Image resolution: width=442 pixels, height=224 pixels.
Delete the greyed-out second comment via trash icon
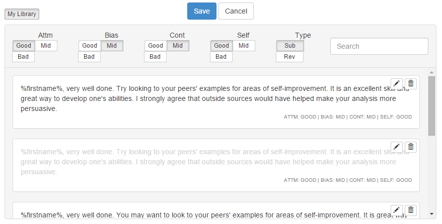tap(411, 147)
